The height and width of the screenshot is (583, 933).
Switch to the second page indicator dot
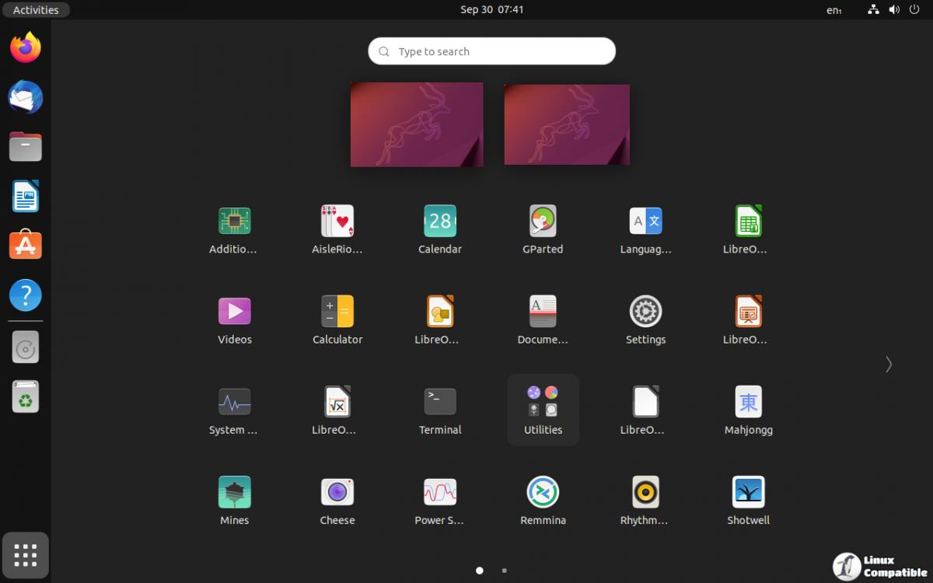[504, 571]
